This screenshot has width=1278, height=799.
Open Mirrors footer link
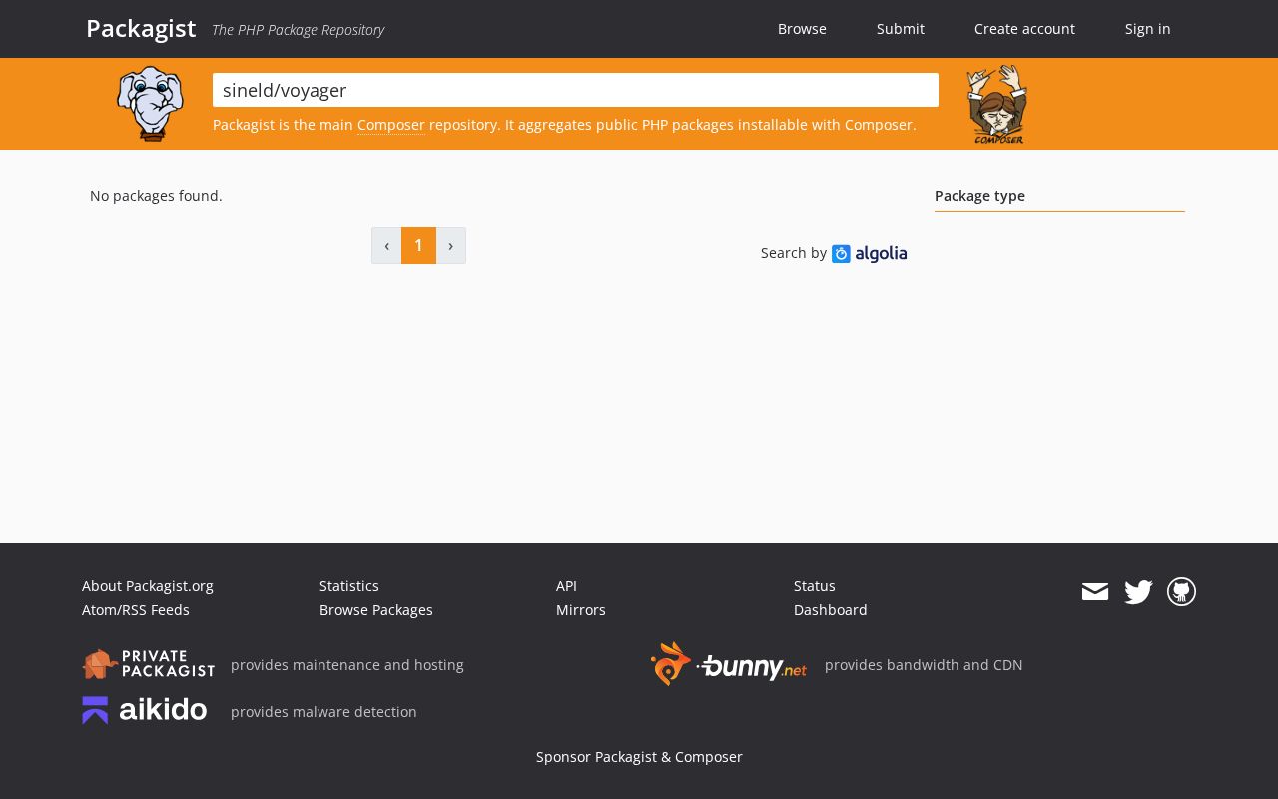tap(581, 610)
